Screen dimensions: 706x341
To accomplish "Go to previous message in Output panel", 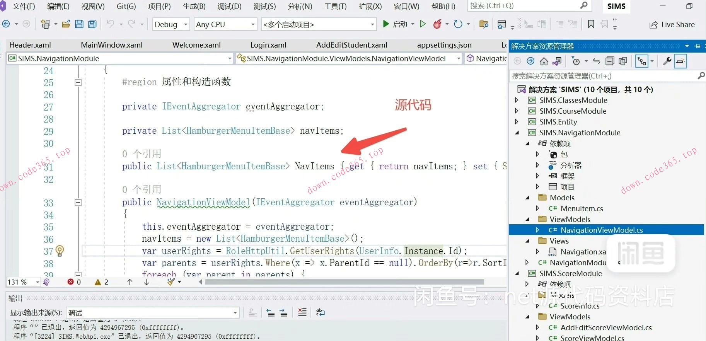I will point(271,312).
